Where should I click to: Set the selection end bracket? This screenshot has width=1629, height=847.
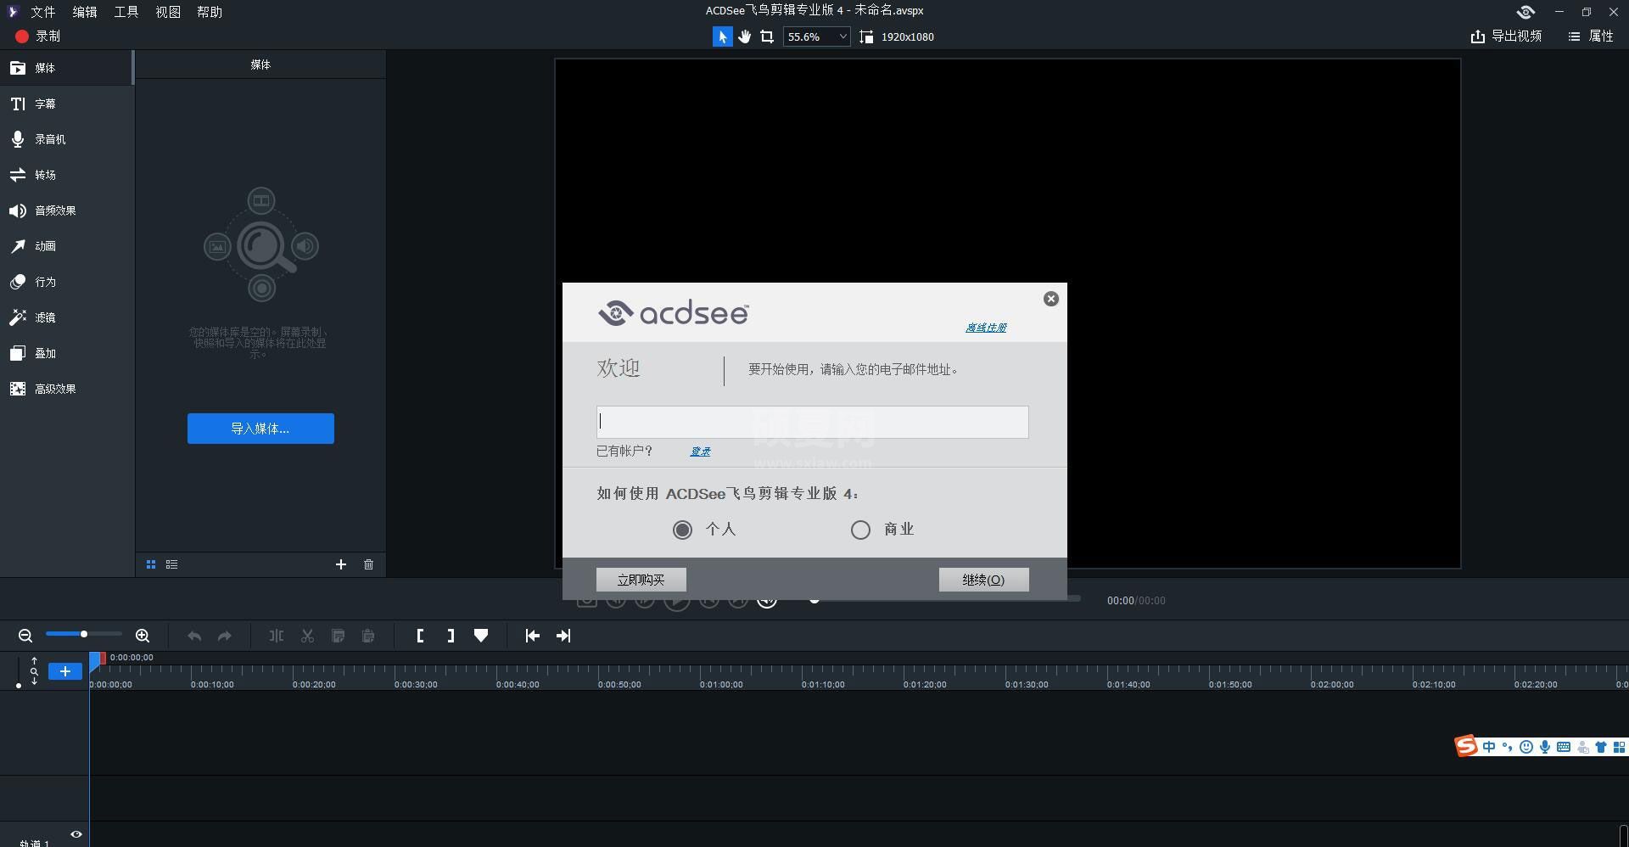tap(451, 636)
